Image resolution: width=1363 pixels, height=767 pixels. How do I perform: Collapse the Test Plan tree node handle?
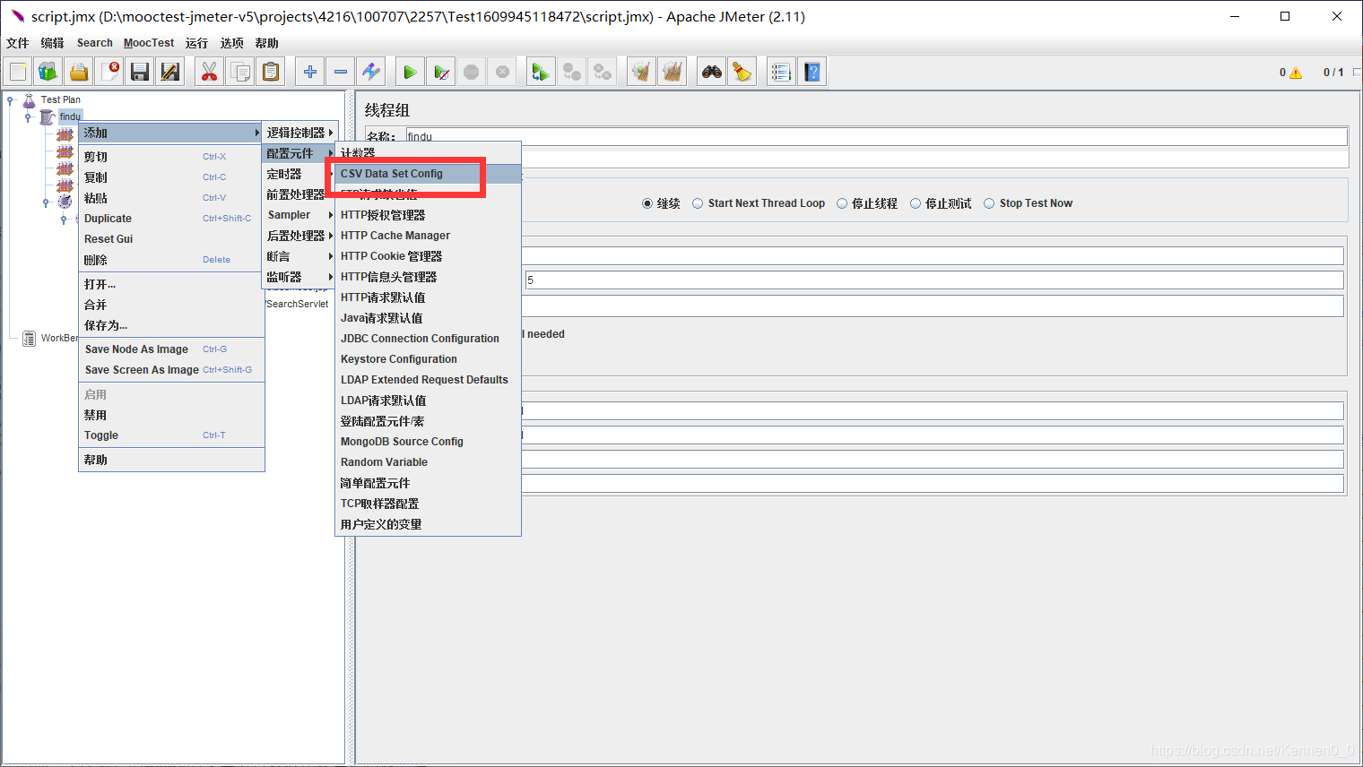coord(10,99)
